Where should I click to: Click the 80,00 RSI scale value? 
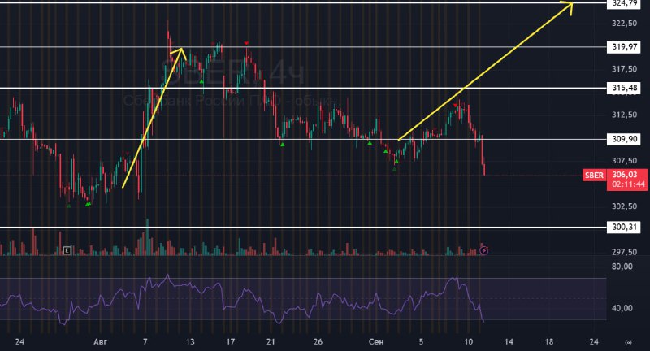coord(622,266)
